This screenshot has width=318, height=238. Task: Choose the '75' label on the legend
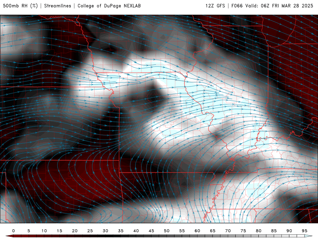pyautogui.click(x=243, y=231)
